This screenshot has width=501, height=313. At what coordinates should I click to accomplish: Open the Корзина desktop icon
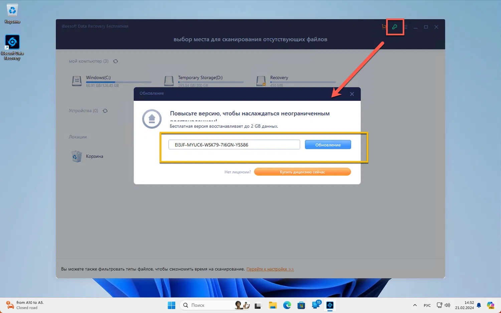(12, 14)
